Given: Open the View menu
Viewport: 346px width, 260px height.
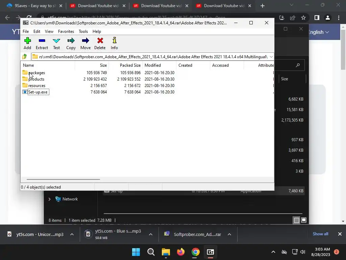Looking at the screenshot, I should (49, 31).
